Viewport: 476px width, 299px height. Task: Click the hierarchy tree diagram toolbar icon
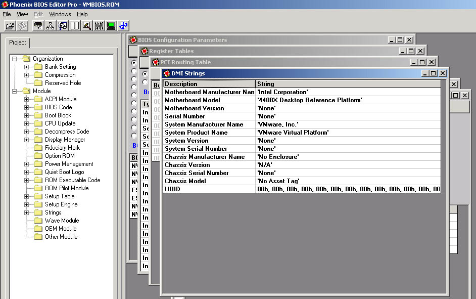tap(50, 25)
